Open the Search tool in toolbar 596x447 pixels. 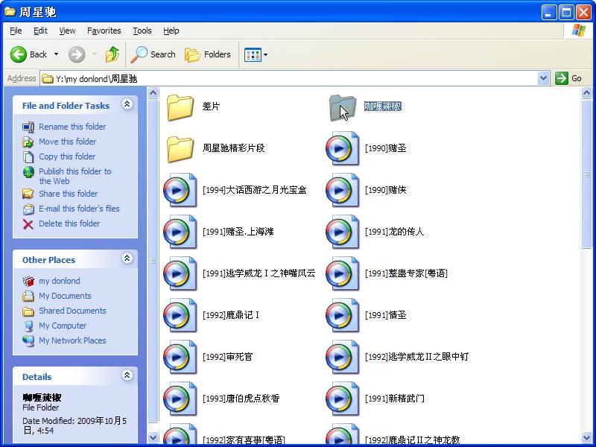point(153,54)
